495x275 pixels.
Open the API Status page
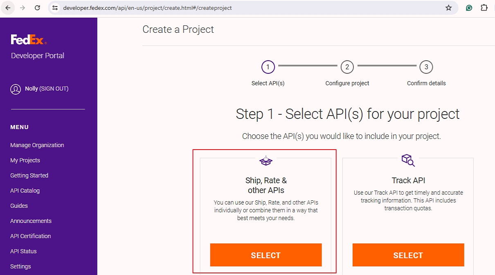pos(23,251)
